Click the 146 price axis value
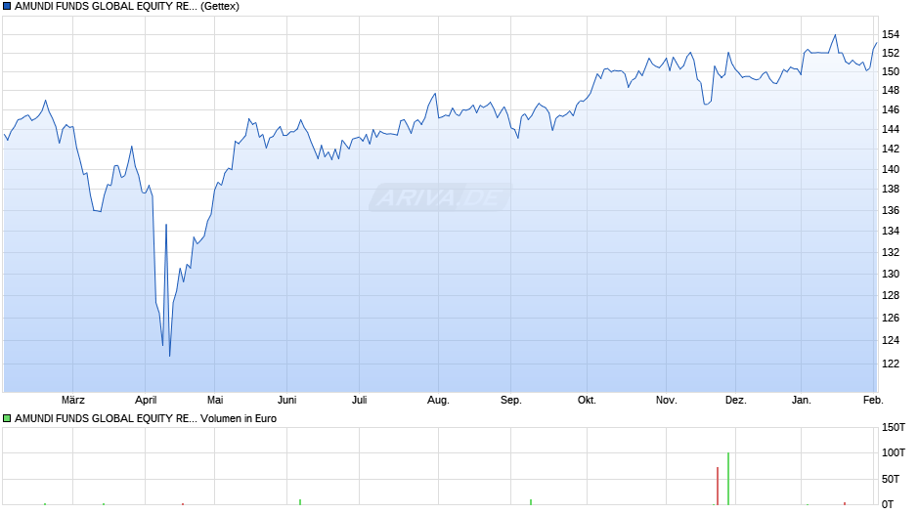Image resolution: width=919 pixels, height=514 pixels. coord(891,109)
